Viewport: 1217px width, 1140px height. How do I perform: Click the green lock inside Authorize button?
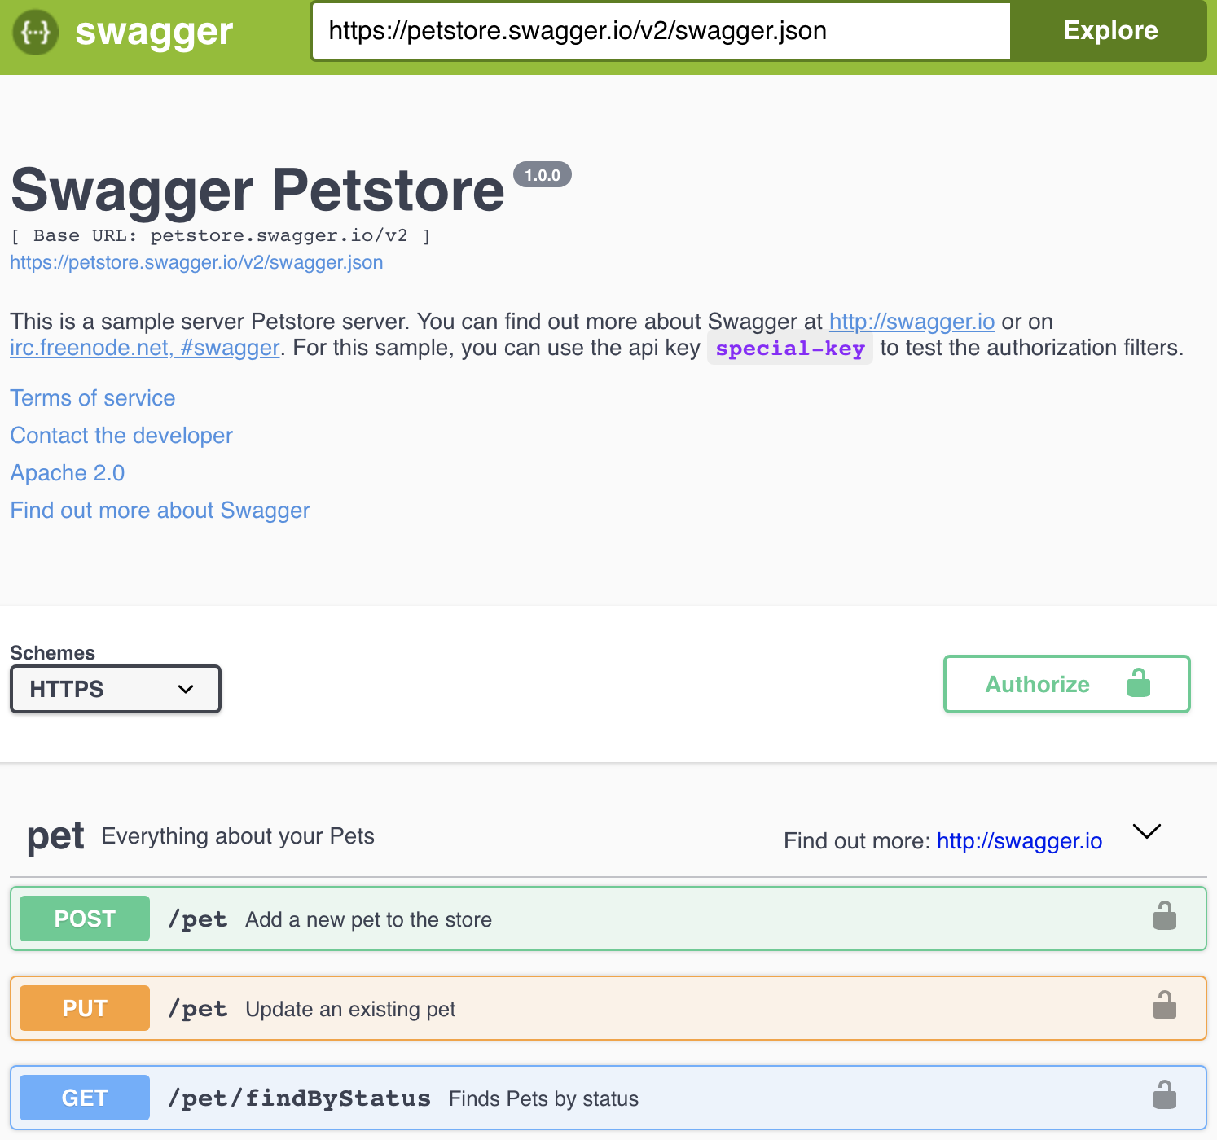[x=1138, y=683]
